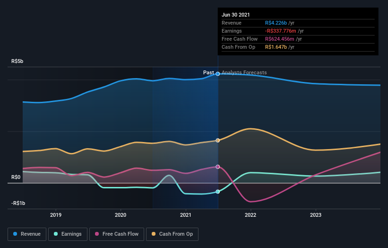Click the 2020 x-axis label
The width and height of the screenshot is (388, 248).
tap(121, 215)
